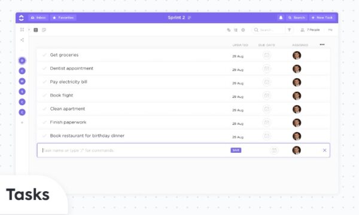Open the share icon in left sidebar

tap(22, 40)
